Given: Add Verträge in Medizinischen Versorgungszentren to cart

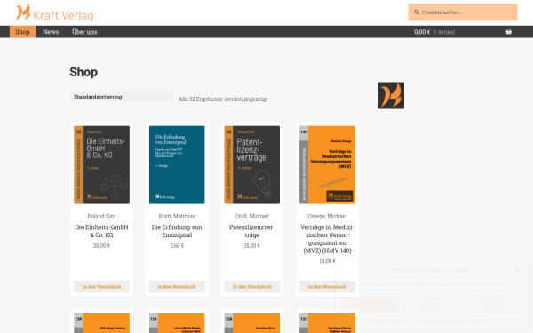Looking at the screenshot, I should [x=327, y=287].
